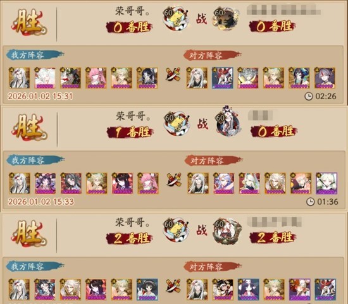Open player avatar in the 15:31 battle
This screenshot has height=304, width=348.
pos(176,19)
